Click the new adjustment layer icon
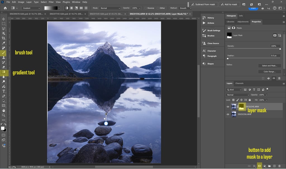The image size is (286, 169). point(264,166)
